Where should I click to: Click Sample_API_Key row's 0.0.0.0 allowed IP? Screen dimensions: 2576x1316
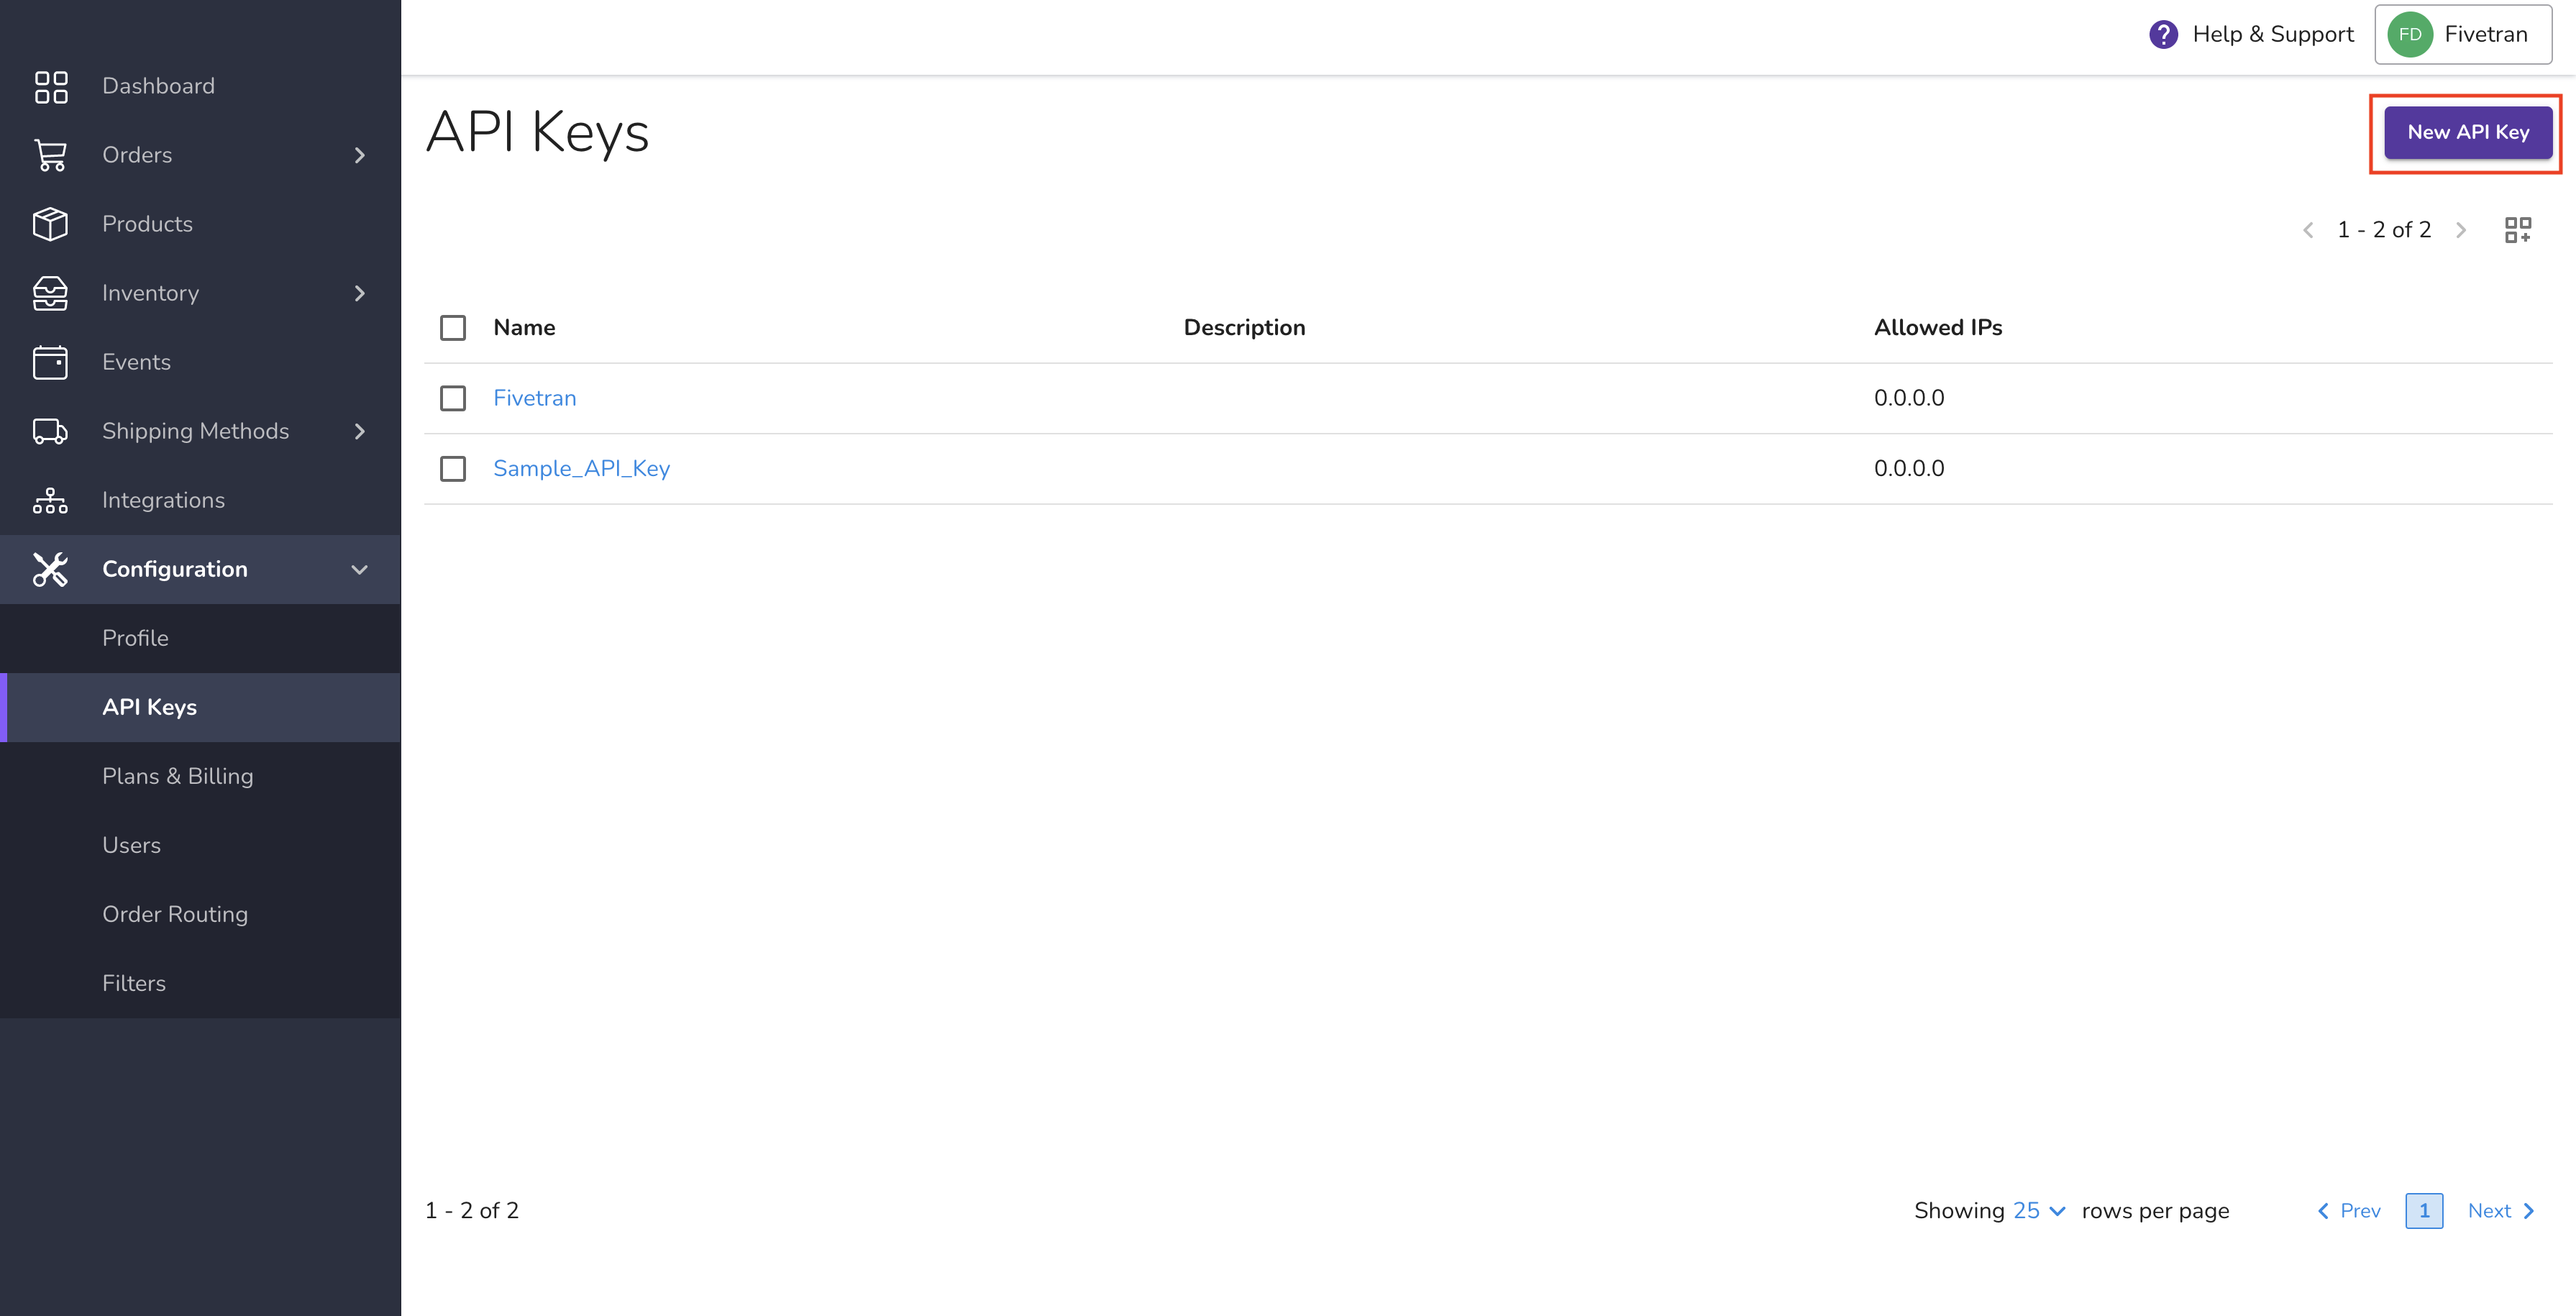(1909, 469)
